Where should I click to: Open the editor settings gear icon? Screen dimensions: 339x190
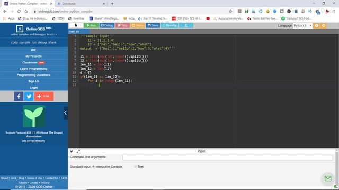[x=324, y=26]
